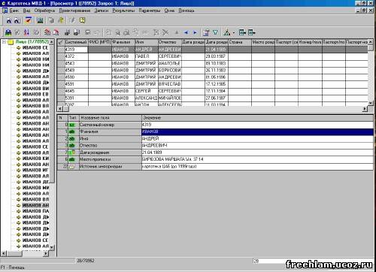Click record cell with system number 4591
The height and width of the screenshot is (272, 376).
pos(76,84)
